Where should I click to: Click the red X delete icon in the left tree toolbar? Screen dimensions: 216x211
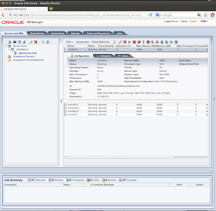click(36, 42)
